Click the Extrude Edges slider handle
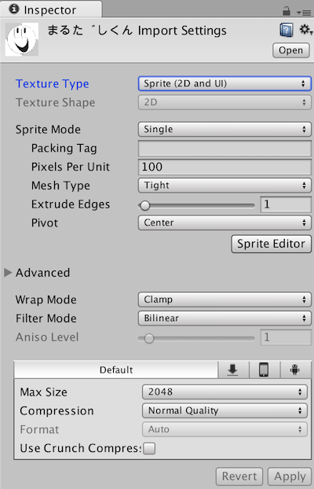The image size is (314, 489). point(145,205)
